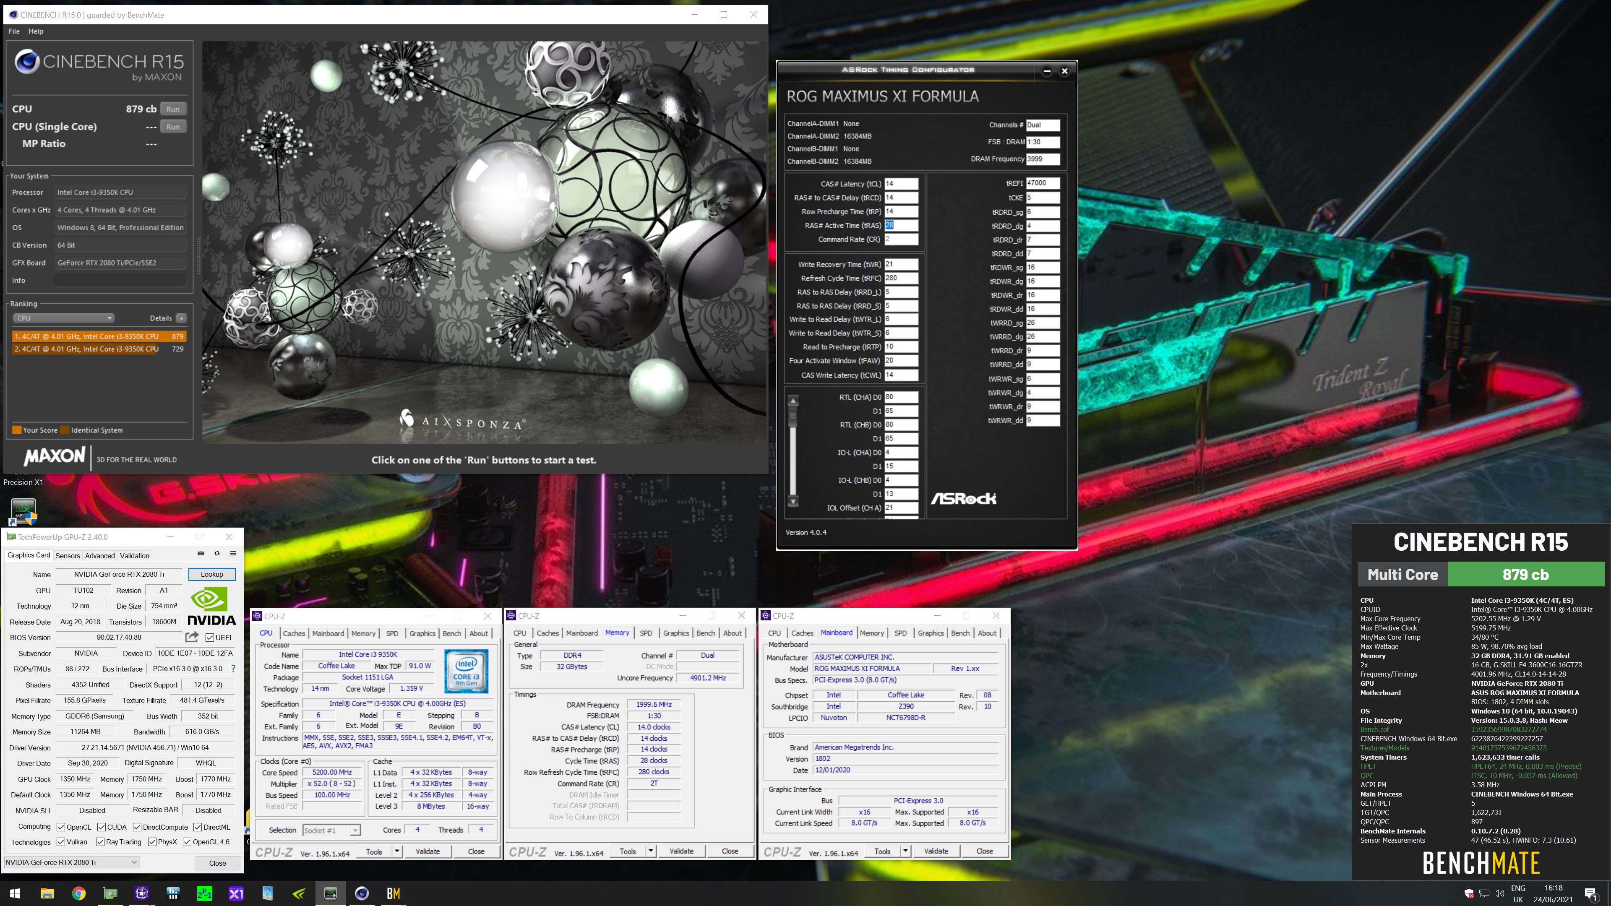Expand Tools arrow in CPU-Z Memory window

pyautogui.click(x=650, y=851)
